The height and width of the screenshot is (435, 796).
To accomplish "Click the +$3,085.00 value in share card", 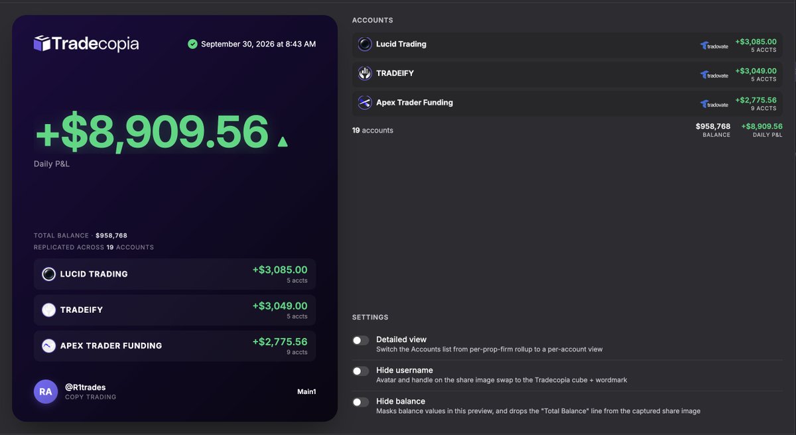I will [280, 270].
